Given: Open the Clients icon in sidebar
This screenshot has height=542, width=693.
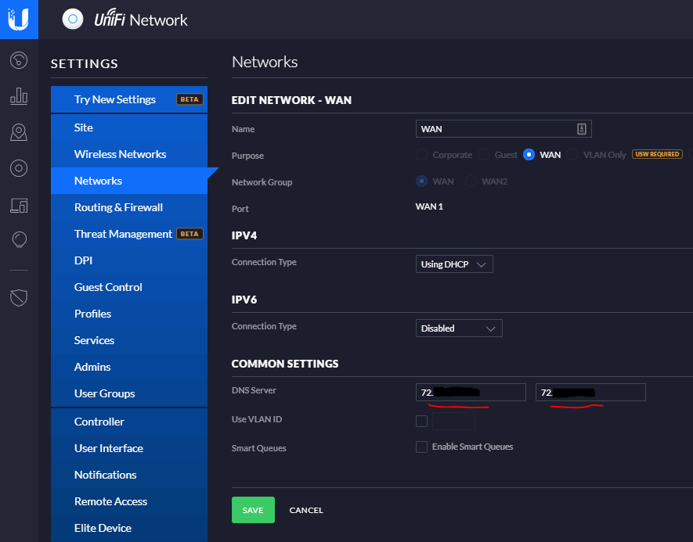Looking at the screenshot, I should [19, 205].
